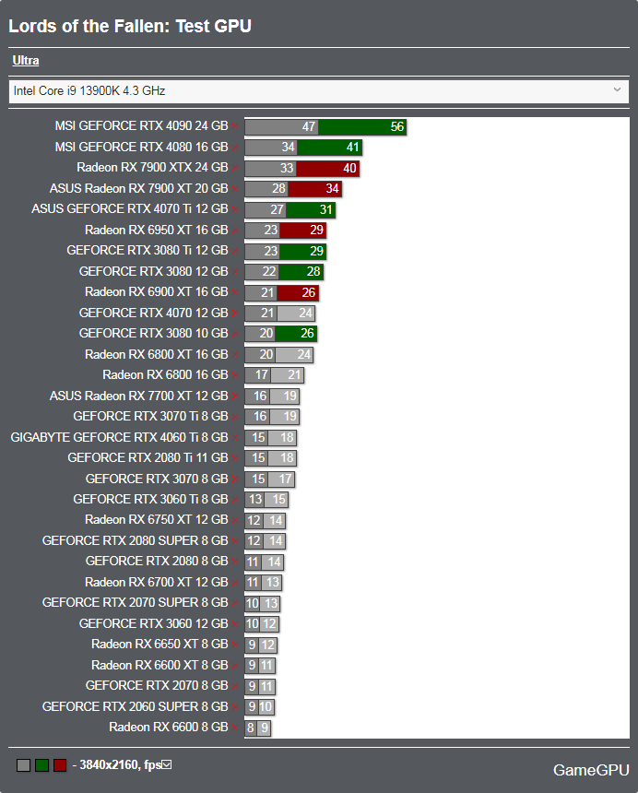
Task: Remove GEFORCE RTX 3070 8 GB with red x
Action: (235, 479)
